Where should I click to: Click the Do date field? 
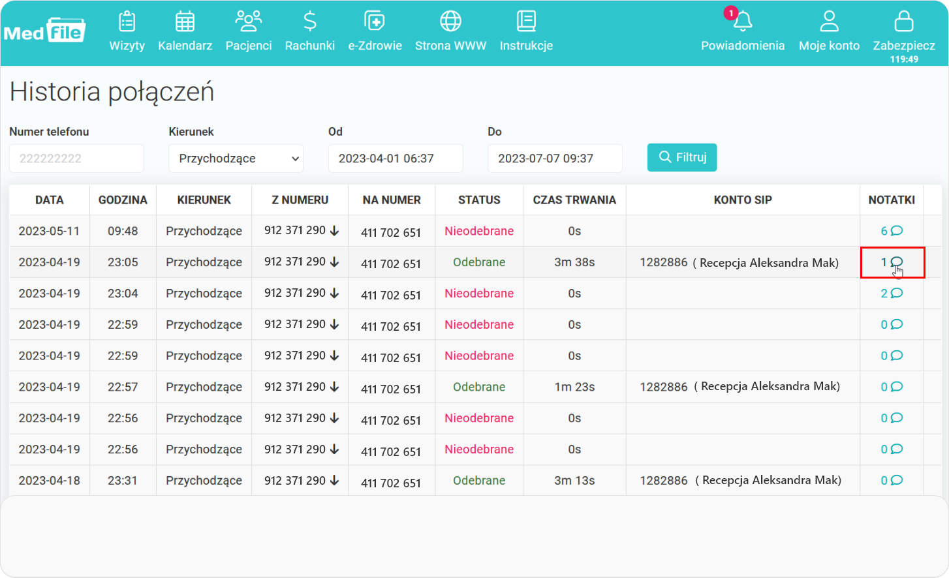[x=555, y=159]
